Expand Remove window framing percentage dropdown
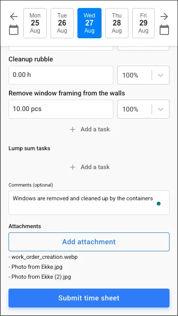Viewport: 178px width, 316px height. pyautogui.click(x=143, y=109)
